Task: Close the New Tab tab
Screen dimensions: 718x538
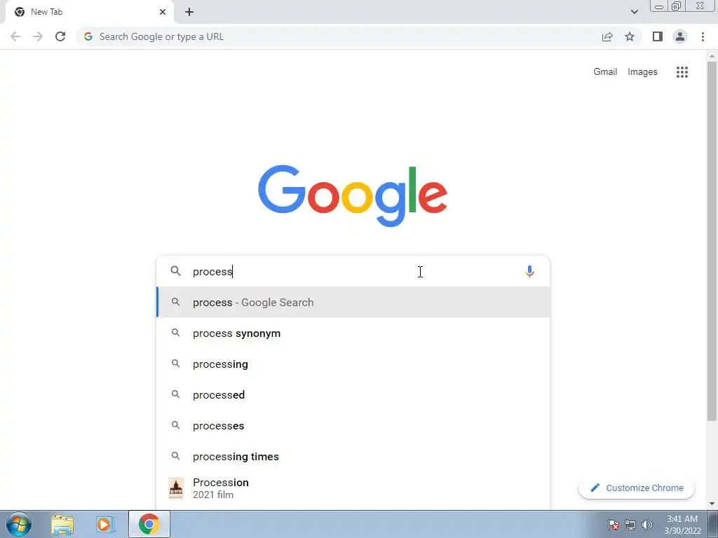Action: click(163, 12)
